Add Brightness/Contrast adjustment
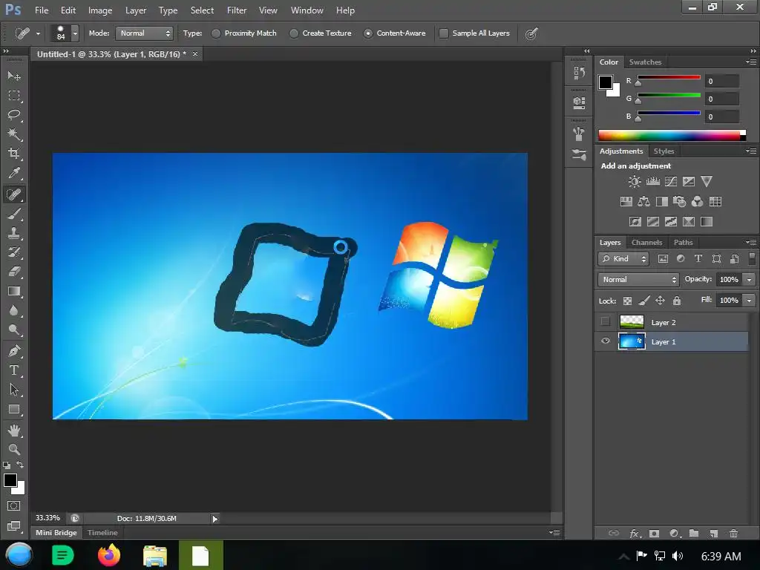Viewport: 760px width, 570px height. click(634, 182)
